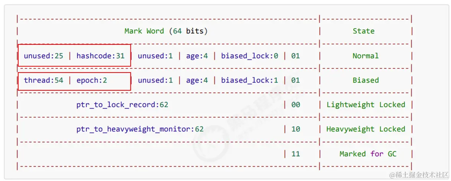Click lock bits '00' in Lightweight row
451x181 pixels.
click(x=295, y=105)
